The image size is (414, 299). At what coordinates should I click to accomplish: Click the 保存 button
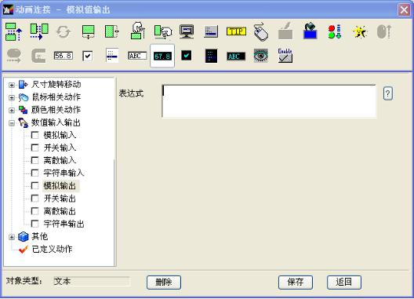[x=296, y=283]
